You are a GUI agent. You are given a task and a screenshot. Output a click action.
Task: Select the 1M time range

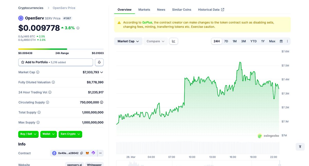click(235, 41)
